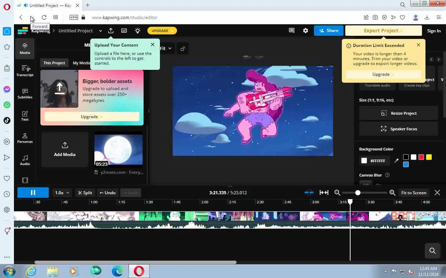This screenshot has width=446, height=278.
Task: Open the Audio panel
Action: (25, 160)
